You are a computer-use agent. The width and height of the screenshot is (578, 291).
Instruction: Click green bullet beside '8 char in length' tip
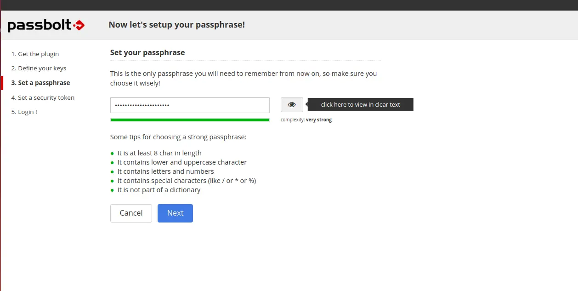click(x=112, y=154)
